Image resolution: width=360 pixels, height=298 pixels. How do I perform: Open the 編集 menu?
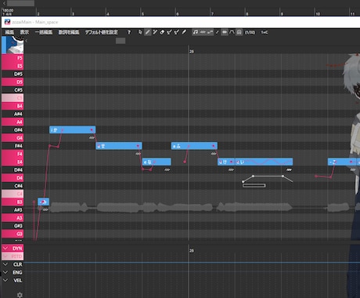tap(9, 32)
